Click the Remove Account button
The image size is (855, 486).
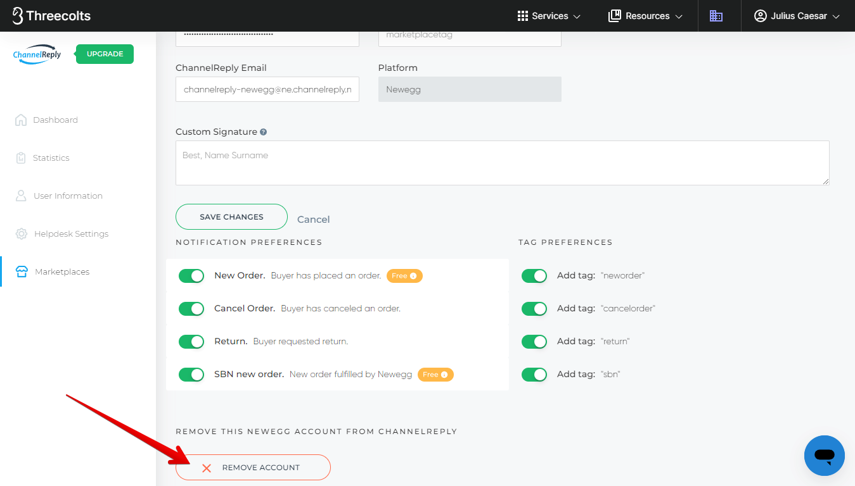coord(253,468)
